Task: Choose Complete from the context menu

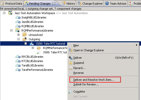Action: tap(103, 92)
